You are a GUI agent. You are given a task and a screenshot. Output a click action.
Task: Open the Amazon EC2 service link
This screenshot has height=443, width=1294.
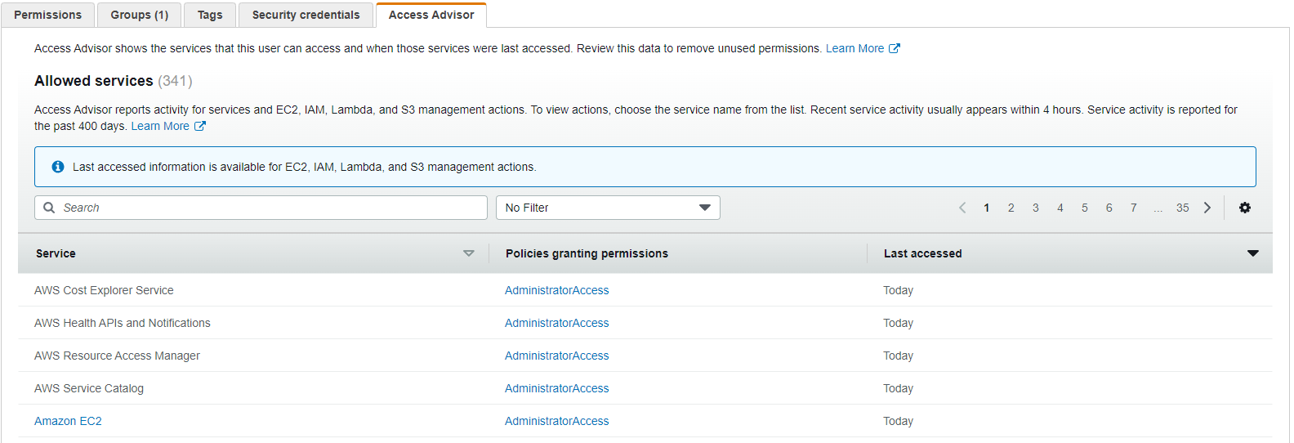pyautogui.click(x=68, y=421)
